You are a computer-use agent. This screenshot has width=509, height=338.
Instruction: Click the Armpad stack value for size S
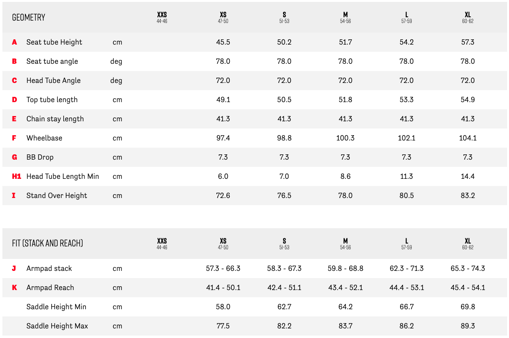(x=284, y=268)
